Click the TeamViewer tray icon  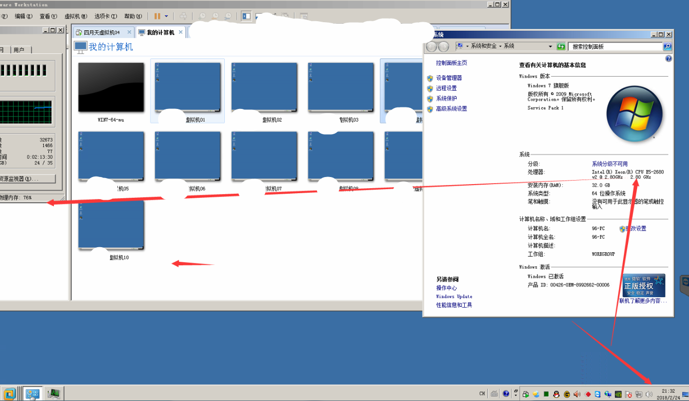click(x=597, y=394)
